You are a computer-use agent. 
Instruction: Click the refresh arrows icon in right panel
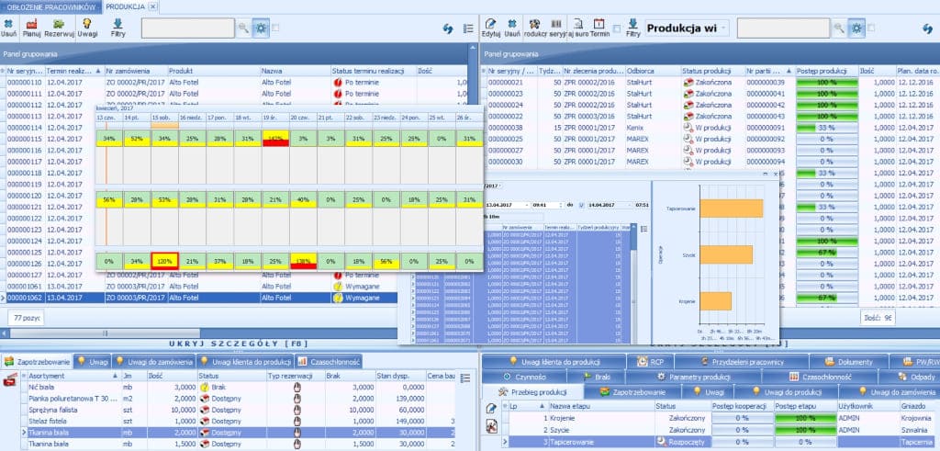[x=927, y=28]
